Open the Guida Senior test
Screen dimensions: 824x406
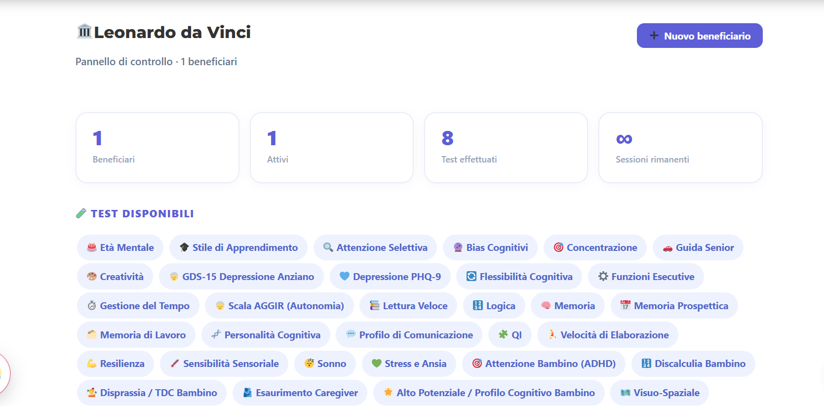point(698,247)
